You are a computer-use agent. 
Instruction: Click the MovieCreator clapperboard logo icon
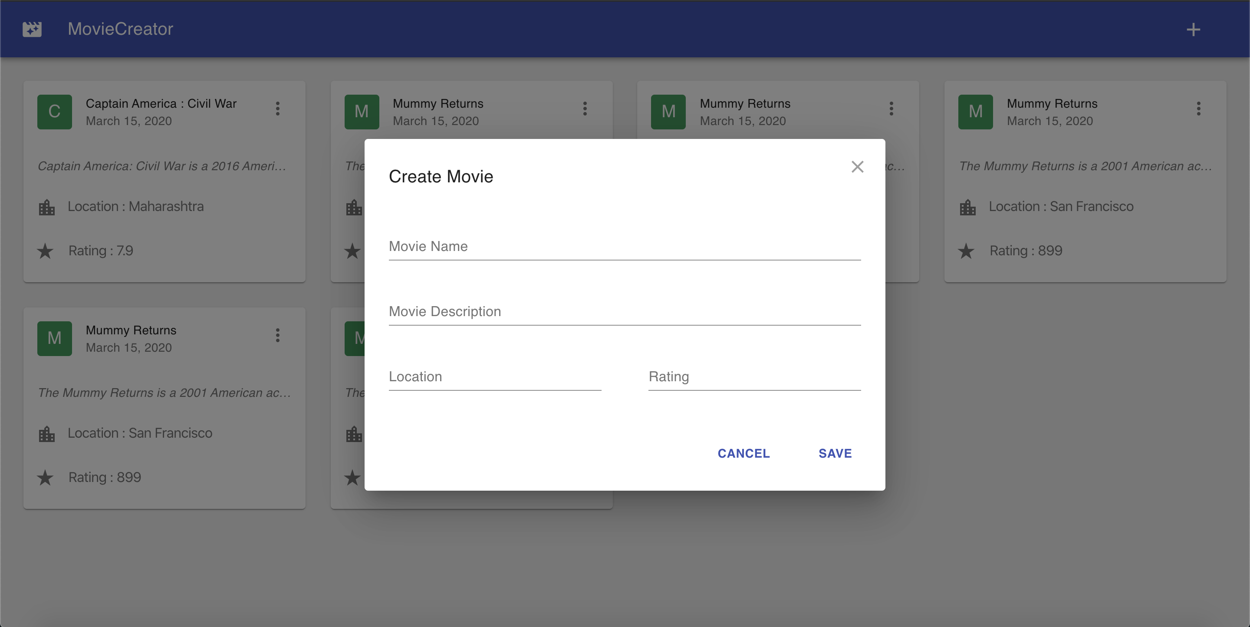32,29
